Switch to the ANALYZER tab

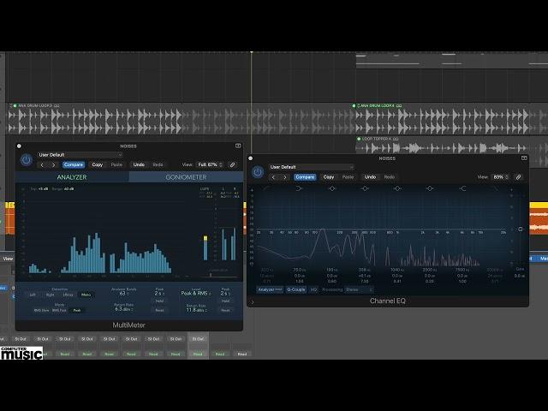(x=72, y=177)
